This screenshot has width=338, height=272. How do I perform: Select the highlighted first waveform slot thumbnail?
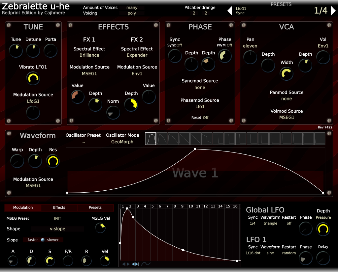coord(150,139)
